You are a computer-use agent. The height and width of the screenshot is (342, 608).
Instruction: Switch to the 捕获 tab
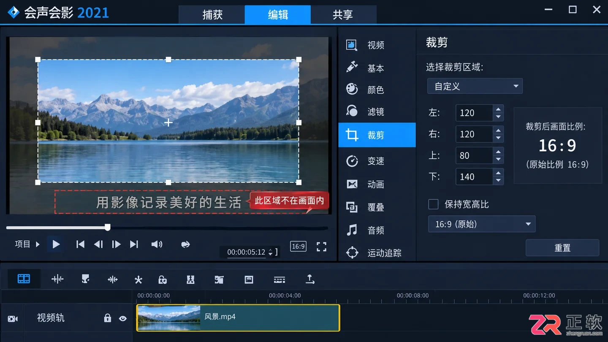212,14
